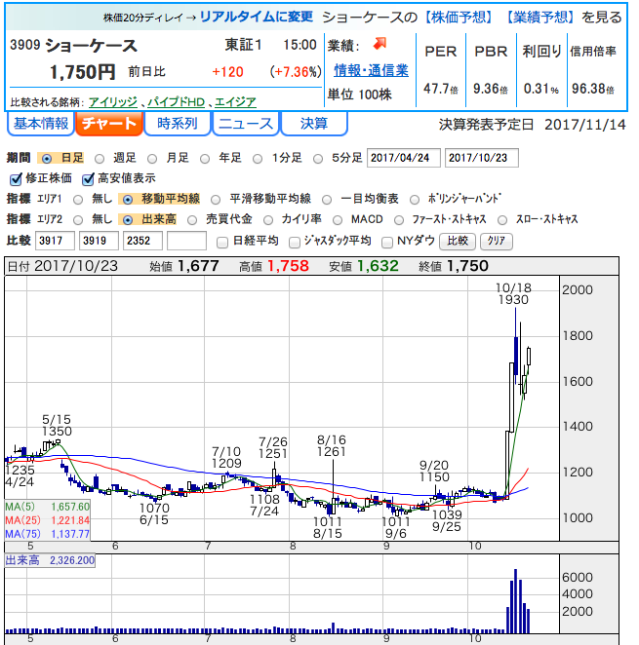The height and width of the screenshot is (645, 639).
Task: Select スロー・ストキャス radio button
Action: 502,220
